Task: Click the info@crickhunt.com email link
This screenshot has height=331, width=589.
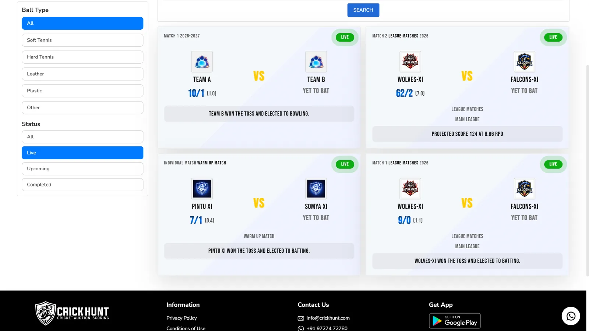Action: 328,318
